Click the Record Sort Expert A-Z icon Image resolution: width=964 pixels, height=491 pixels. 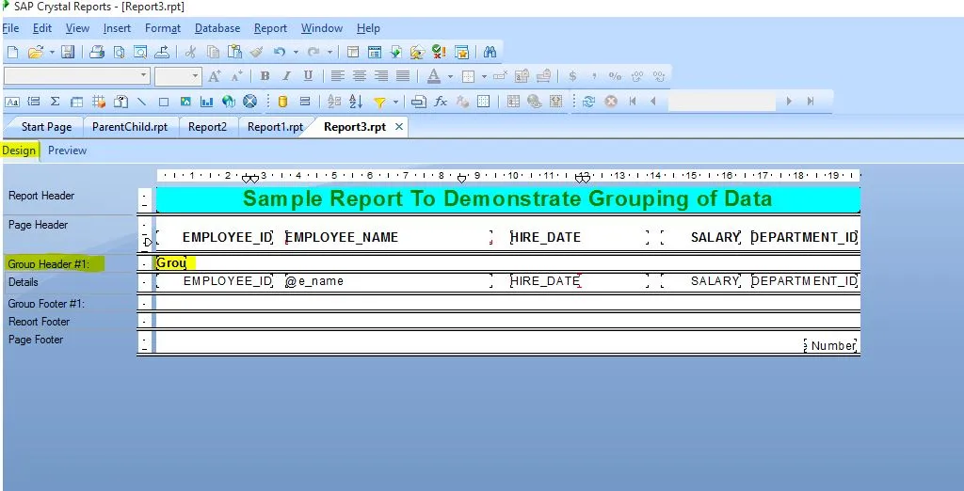coord(356,102)
